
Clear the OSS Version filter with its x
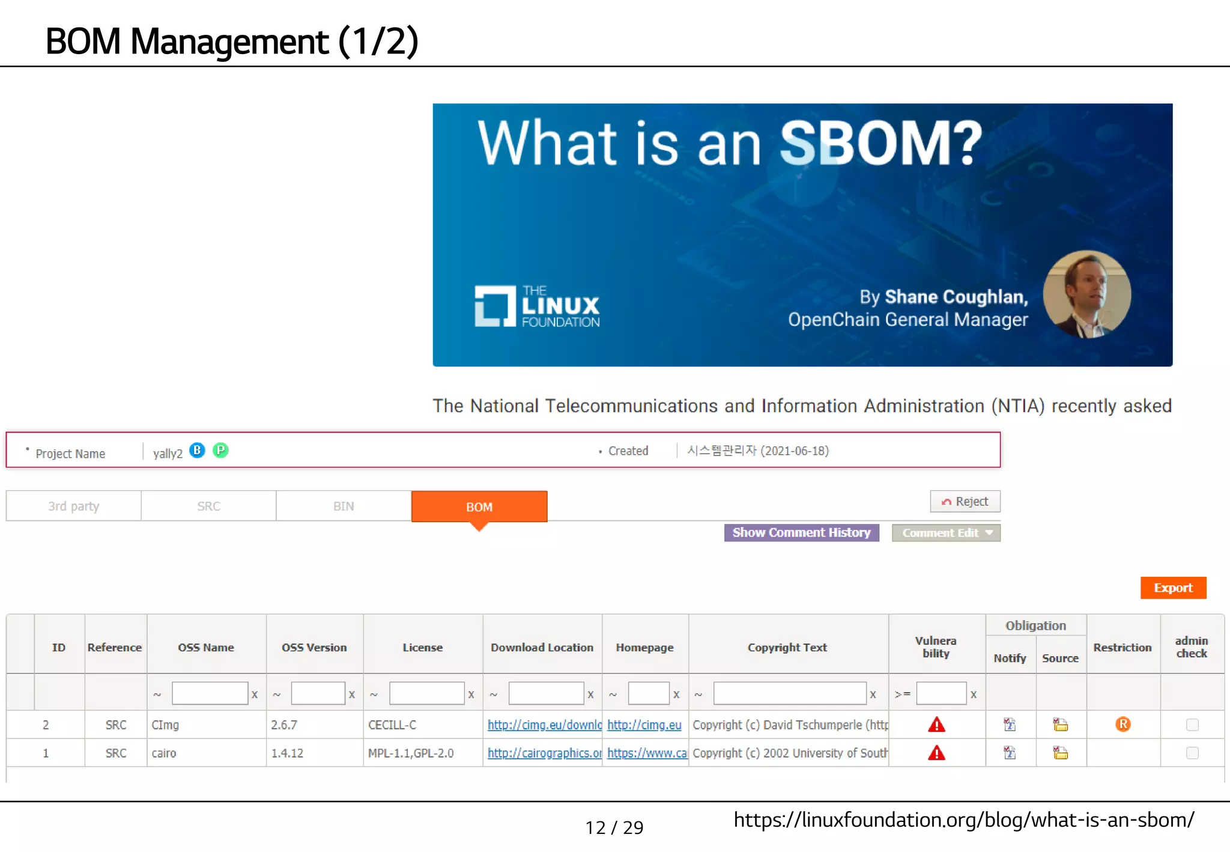pos(352,695)
